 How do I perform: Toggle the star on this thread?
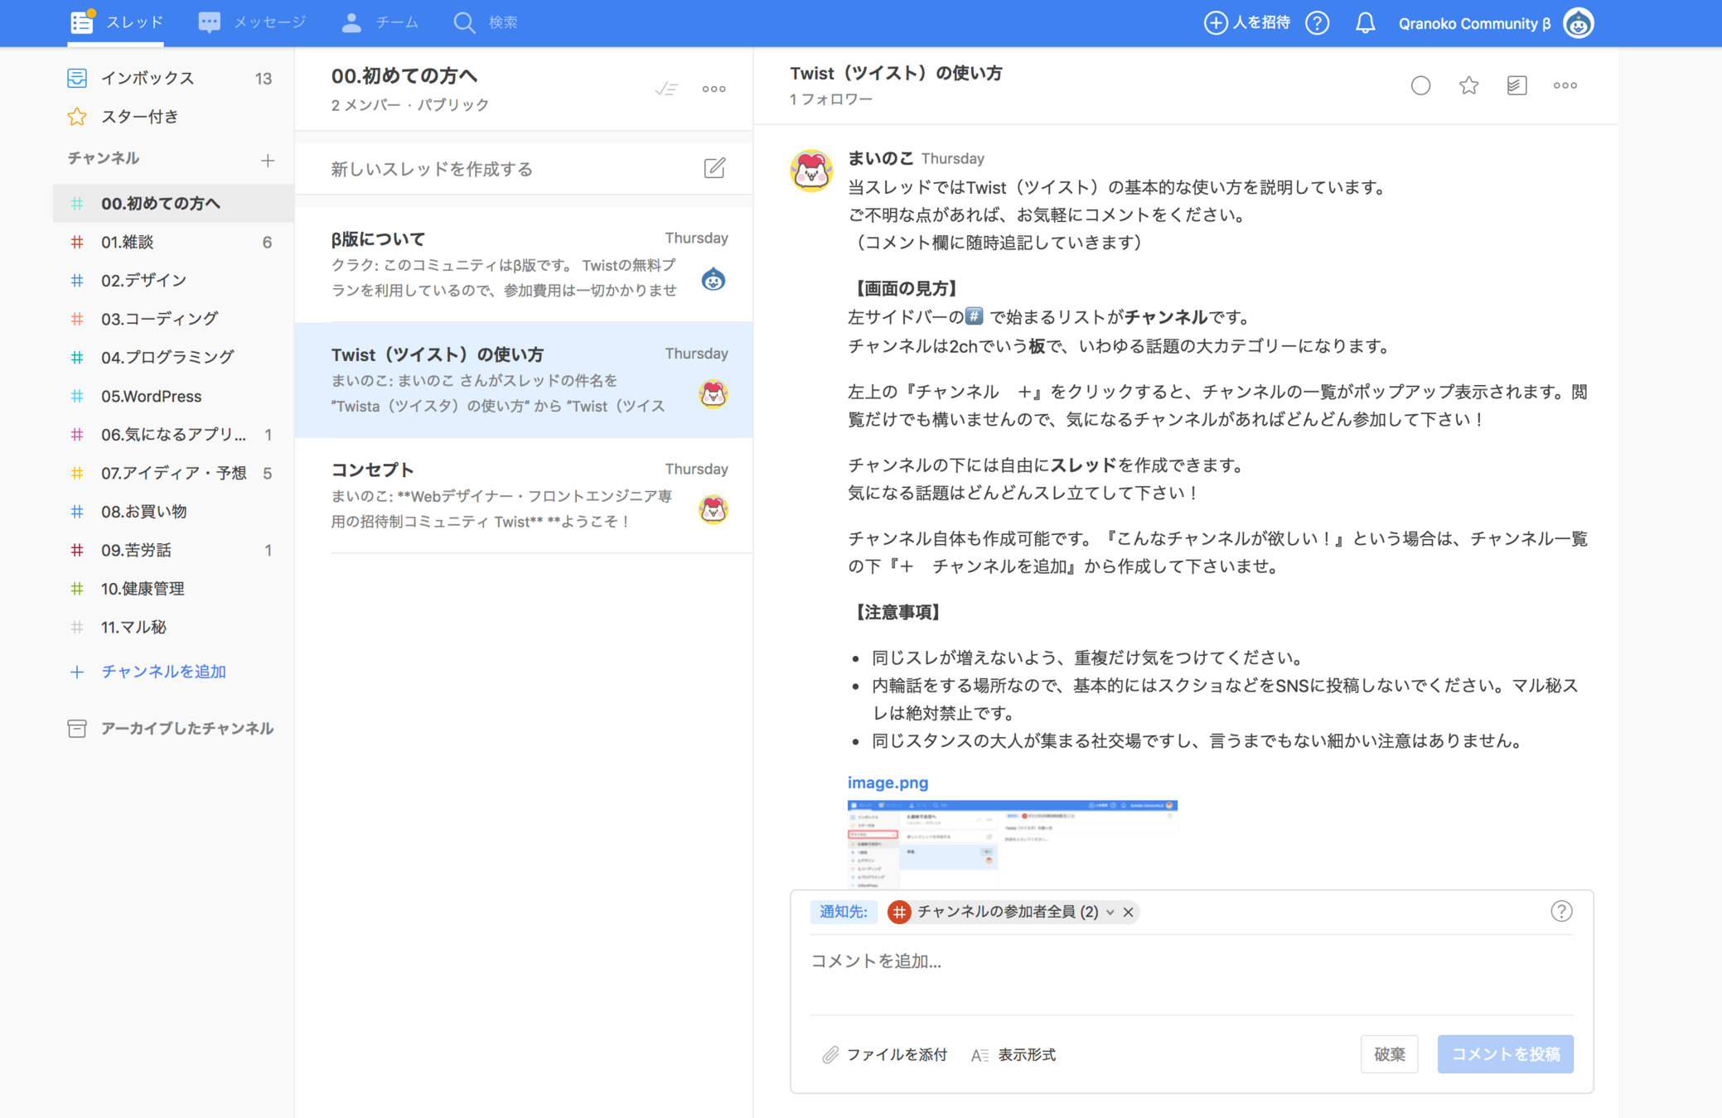(1468, 85)
